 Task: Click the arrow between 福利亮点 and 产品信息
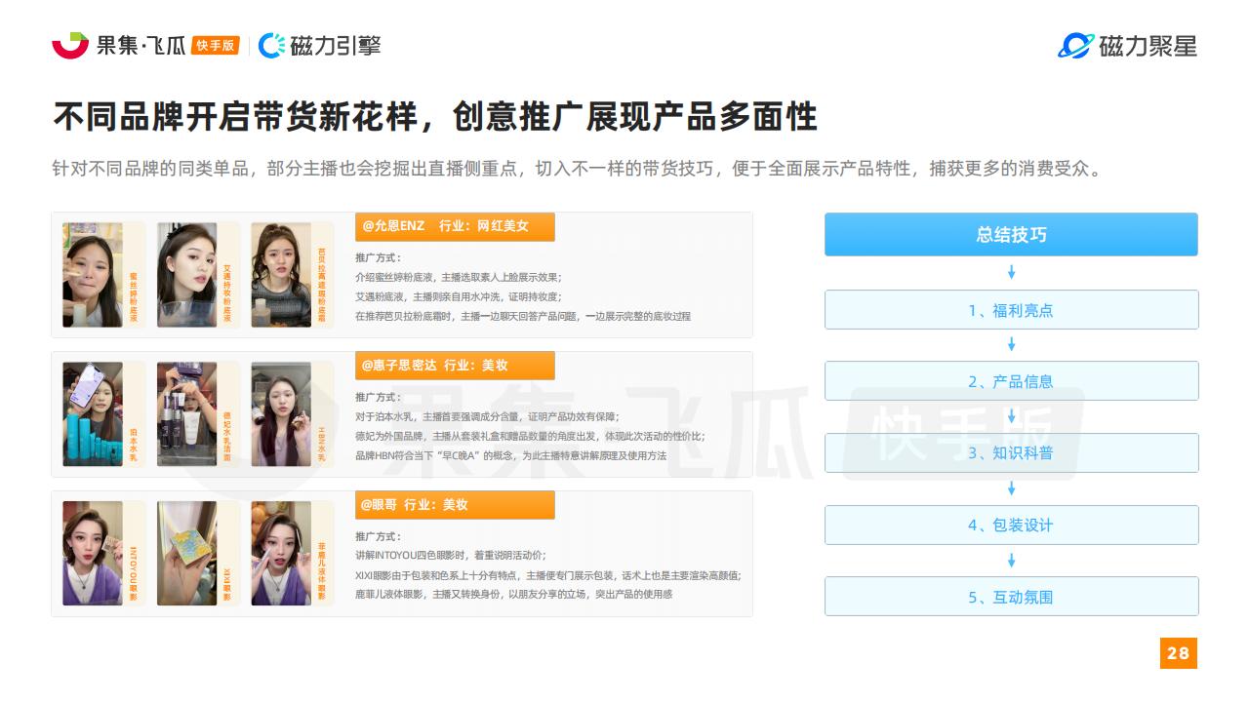point(1011,344)
